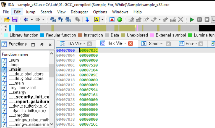The image size is (215, 128).
Task: Click the blue regular-function area in navigation band
Action: pyautogui.click(x=27, y=28)
